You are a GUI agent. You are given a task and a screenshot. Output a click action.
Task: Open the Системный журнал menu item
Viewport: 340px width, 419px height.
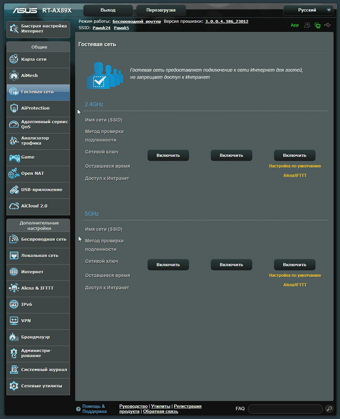38,370
